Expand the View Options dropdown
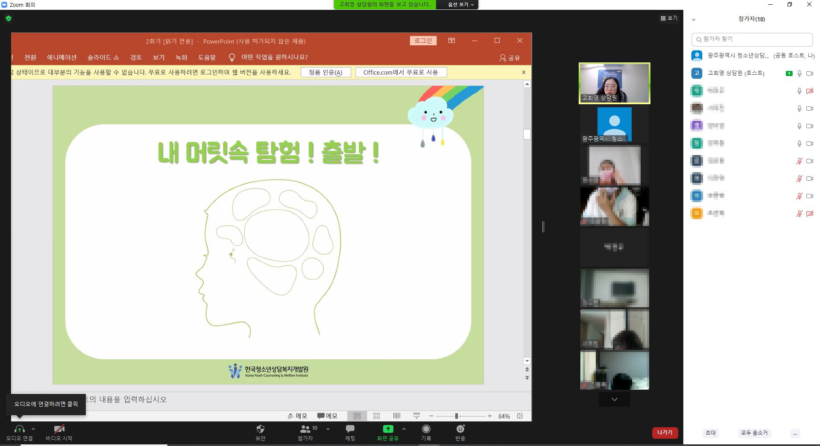This screenshot has height=446, width=820. pos(461,5)
